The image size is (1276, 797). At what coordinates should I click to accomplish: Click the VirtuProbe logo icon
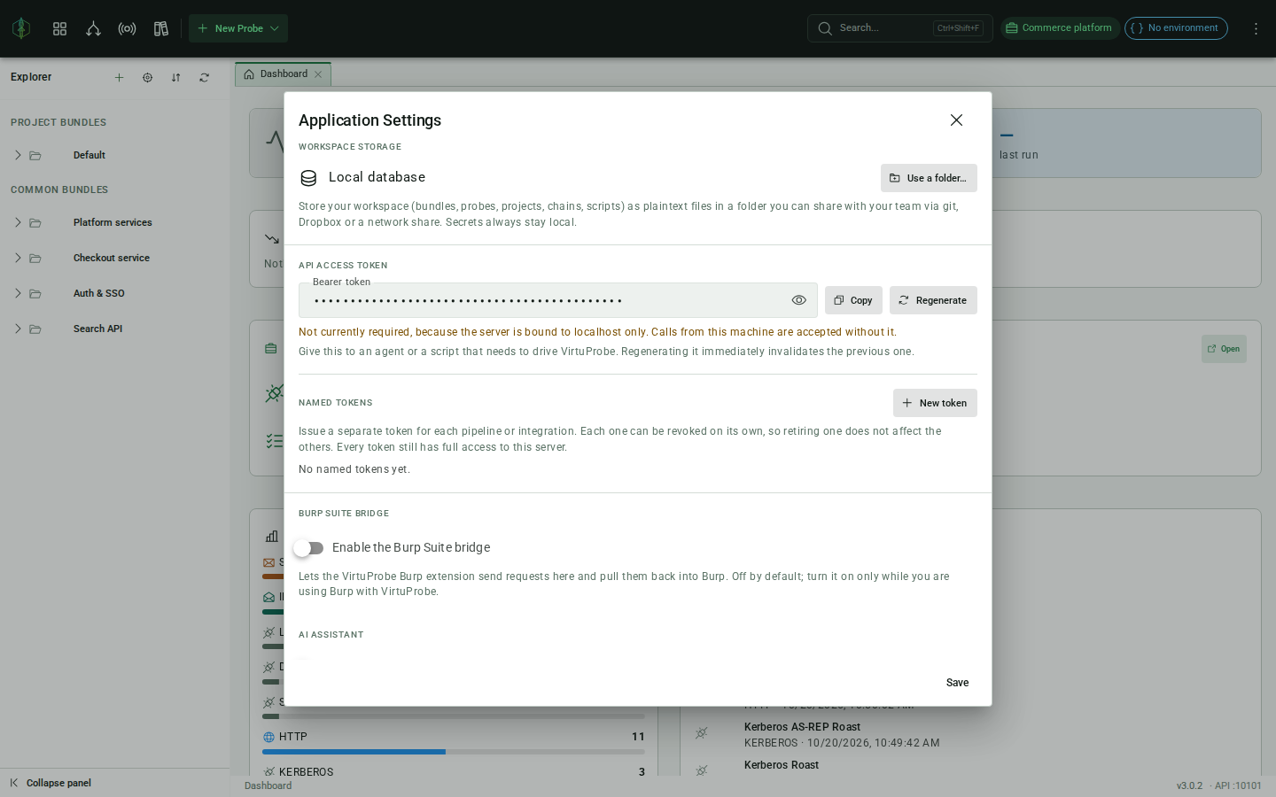[x=21, y=28]
